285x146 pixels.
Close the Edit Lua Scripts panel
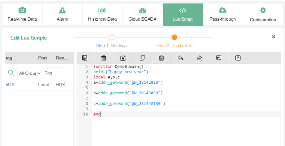274,37
